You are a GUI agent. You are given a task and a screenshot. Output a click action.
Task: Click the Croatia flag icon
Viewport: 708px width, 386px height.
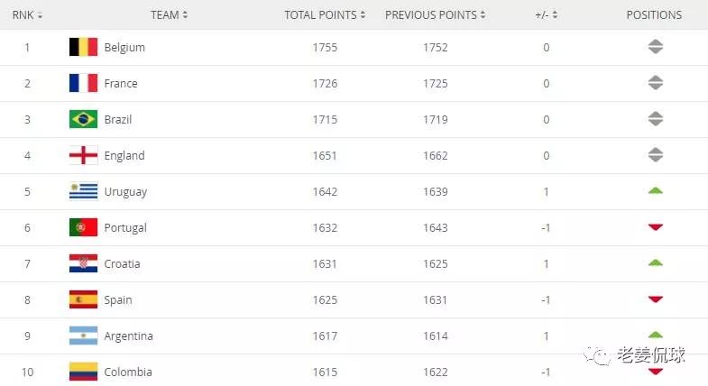coord(83,263)
